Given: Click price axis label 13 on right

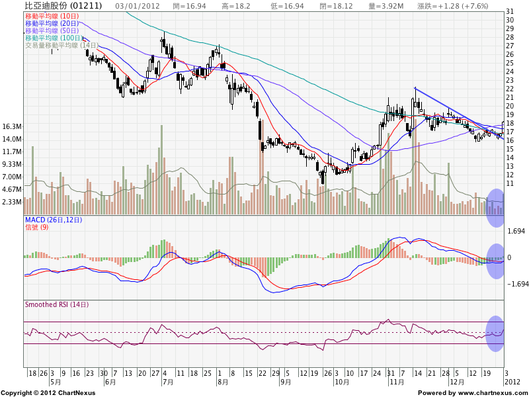Looking at the screenshot, I should [510, 167].
